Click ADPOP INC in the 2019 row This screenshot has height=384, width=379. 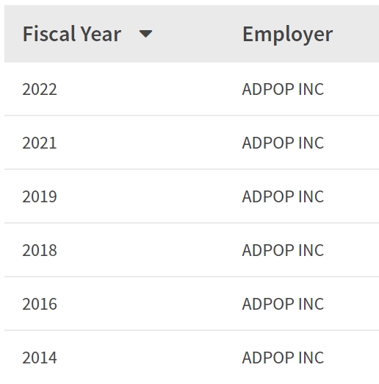click(283, 196)
